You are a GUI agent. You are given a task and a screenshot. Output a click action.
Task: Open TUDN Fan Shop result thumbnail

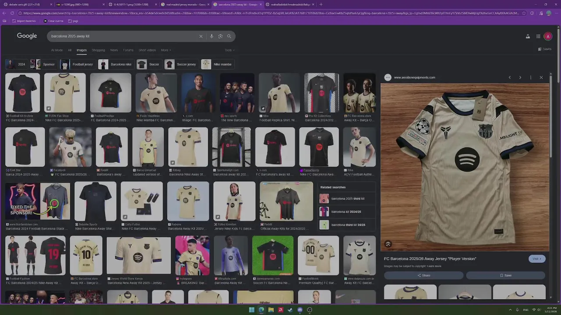coord(65,93)
